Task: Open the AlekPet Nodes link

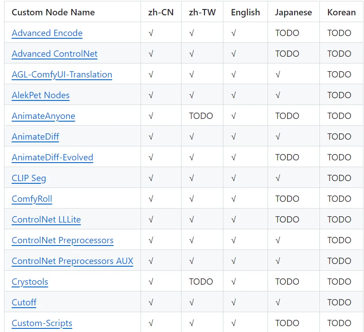Action: 41,95
